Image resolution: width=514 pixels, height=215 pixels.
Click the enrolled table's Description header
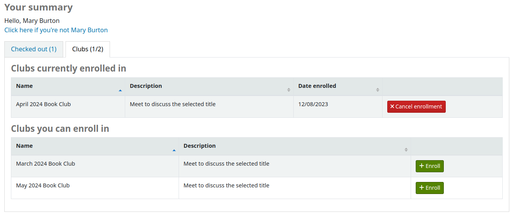[146, 86]
